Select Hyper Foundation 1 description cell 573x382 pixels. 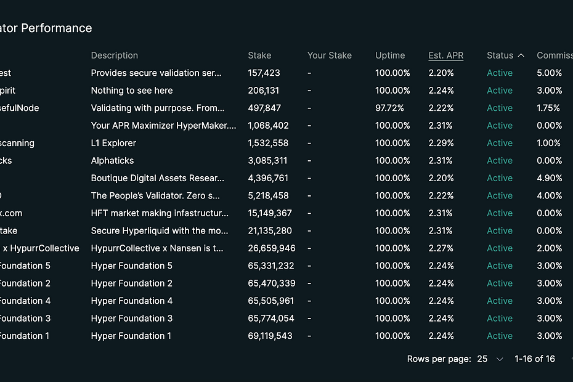point(131,336)
